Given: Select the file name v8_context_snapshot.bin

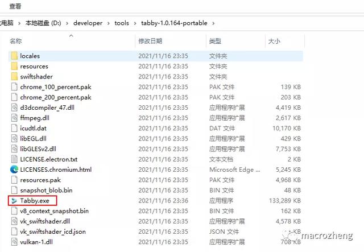Looking at the screenshot, I should point(55,211).
